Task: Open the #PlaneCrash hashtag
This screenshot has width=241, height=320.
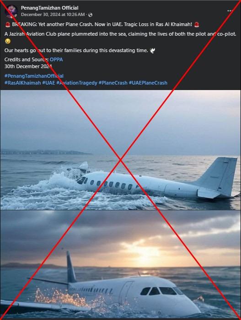Action: [x=113, y=83]
